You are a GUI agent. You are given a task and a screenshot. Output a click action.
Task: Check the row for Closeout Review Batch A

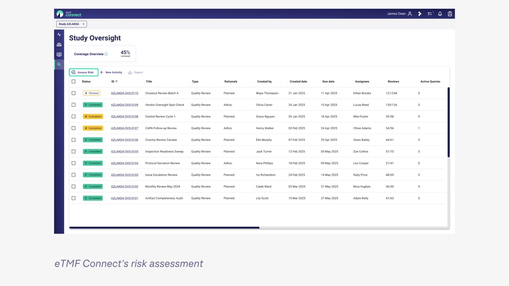click(x=74, y=93)
